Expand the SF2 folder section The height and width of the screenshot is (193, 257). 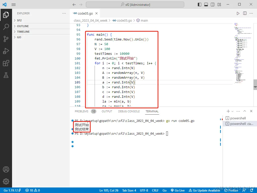[41, 20]
